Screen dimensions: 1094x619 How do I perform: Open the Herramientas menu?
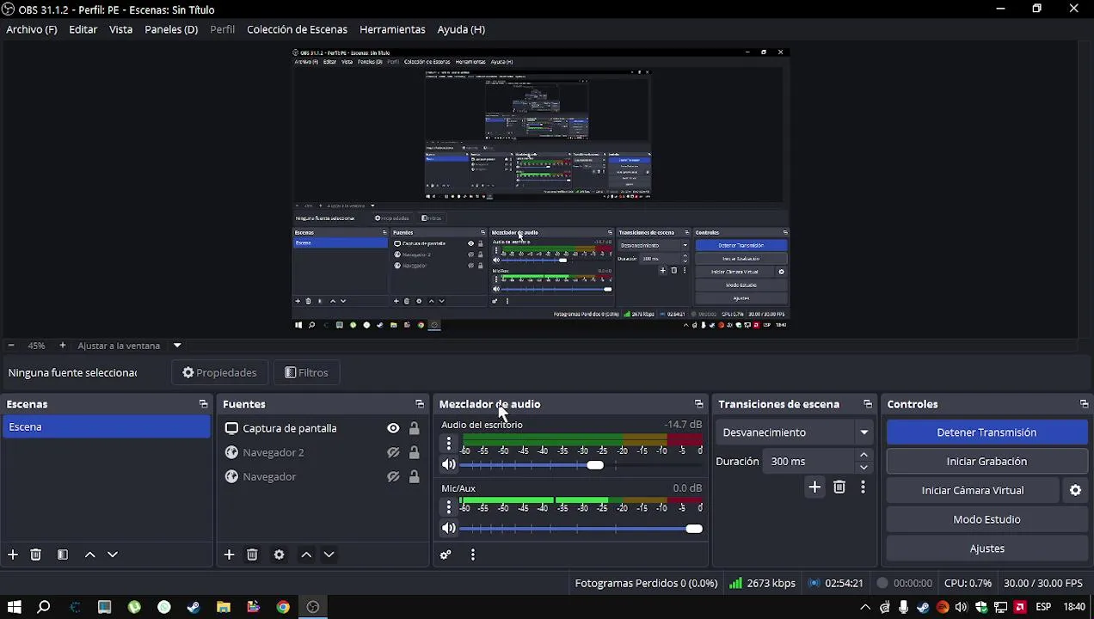pos(392,29)
